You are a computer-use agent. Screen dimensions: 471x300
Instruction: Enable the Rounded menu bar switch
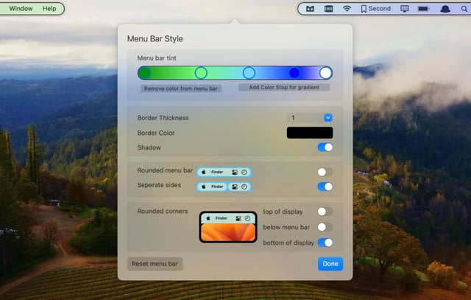tap(325, 172)
